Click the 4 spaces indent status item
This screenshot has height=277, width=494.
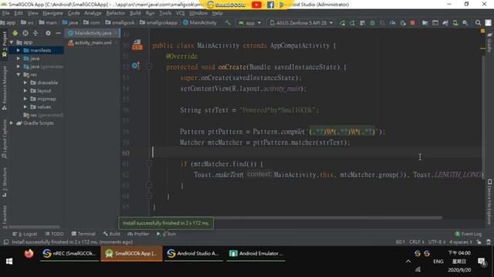coord(461,242)
